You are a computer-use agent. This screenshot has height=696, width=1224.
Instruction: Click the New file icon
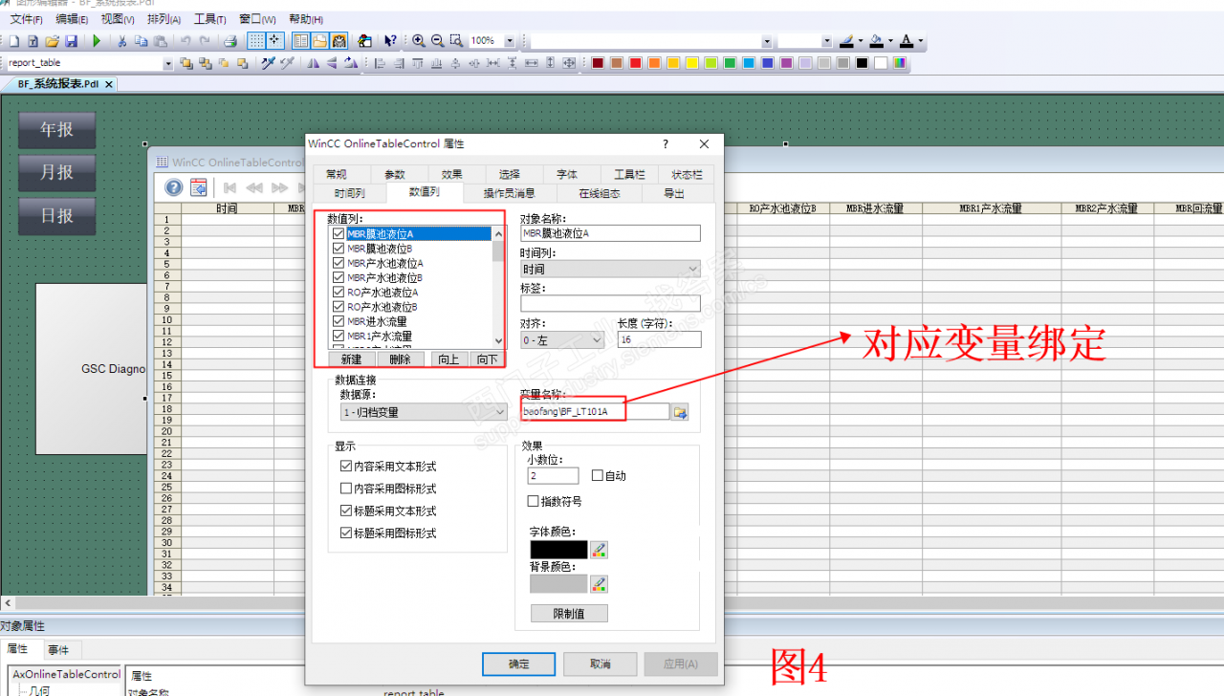pyautogui.click(x=14, y=41)
